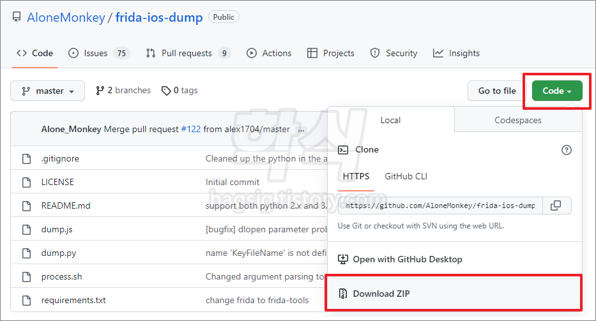Open the dump.js file
This screenshot has height=321, width=596.
pyautogui.click(x=57, y=230)
